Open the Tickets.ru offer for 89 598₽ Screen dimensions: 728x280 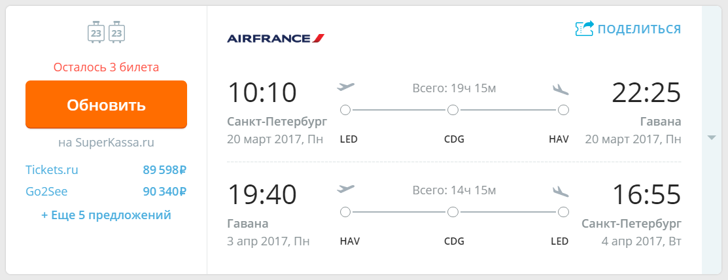[107, 170]
